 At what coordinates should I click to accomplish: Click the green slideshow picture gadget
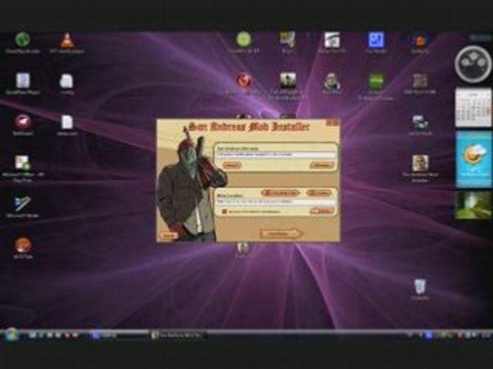[x=473, y=206]
